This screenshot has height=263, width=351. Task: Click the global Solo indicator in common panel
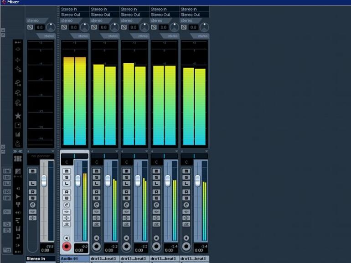click(7, 177)
